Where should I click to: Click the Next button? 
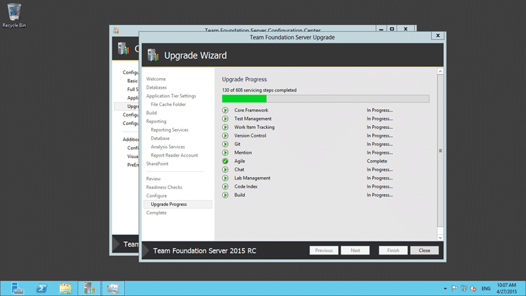(x=355, y=251)
